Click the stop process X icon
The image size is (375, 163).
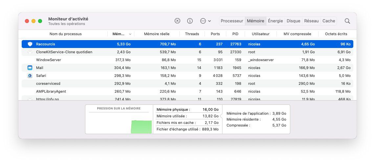(x=177, y=21)
